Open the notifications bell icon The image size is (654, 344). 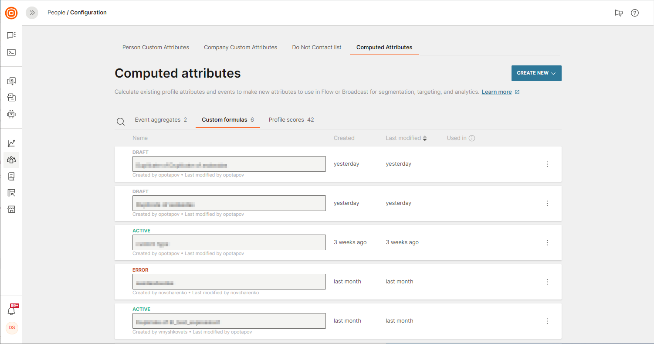[x=11, y=311]
